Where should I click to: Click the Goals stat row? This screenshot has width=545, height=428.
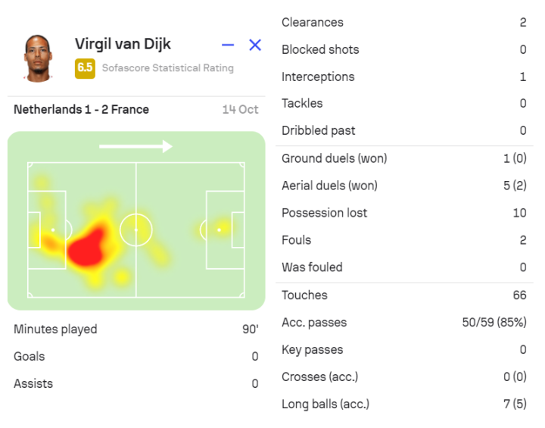136,357
